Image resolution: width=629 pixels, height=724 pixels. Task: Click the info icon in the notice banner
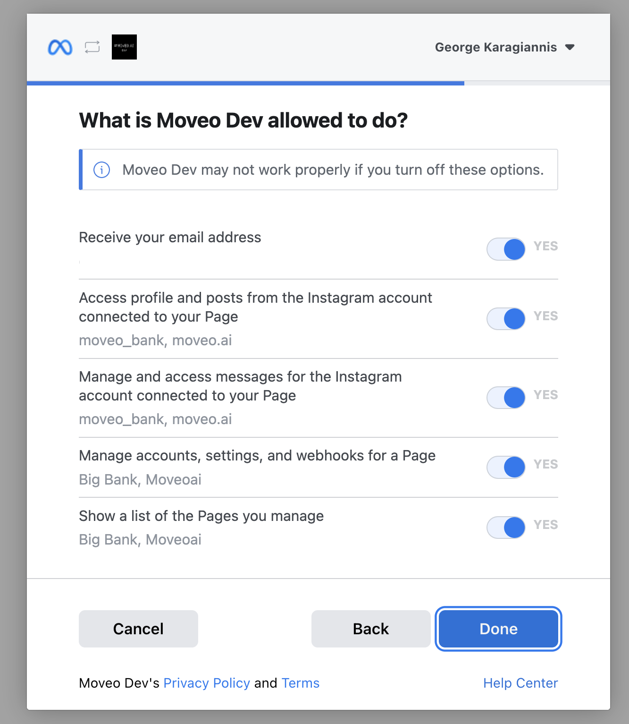click(102, 170)
